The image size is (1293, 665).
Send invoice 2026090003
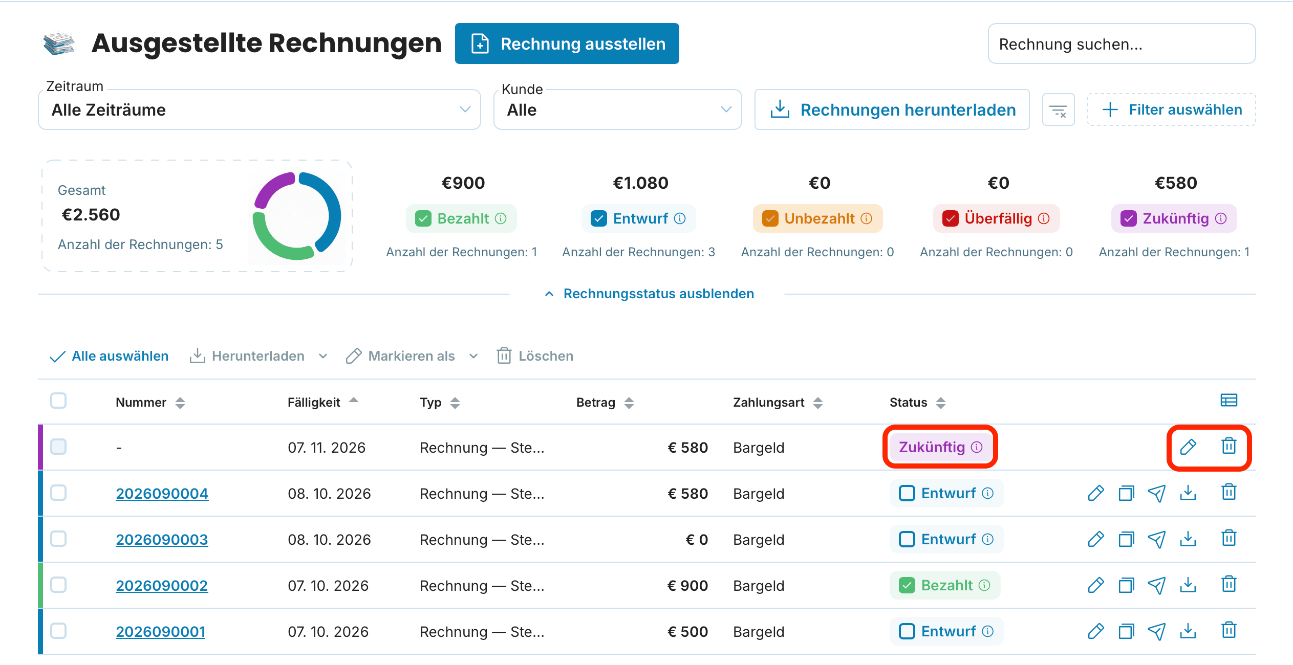[x=1157, y=539]
